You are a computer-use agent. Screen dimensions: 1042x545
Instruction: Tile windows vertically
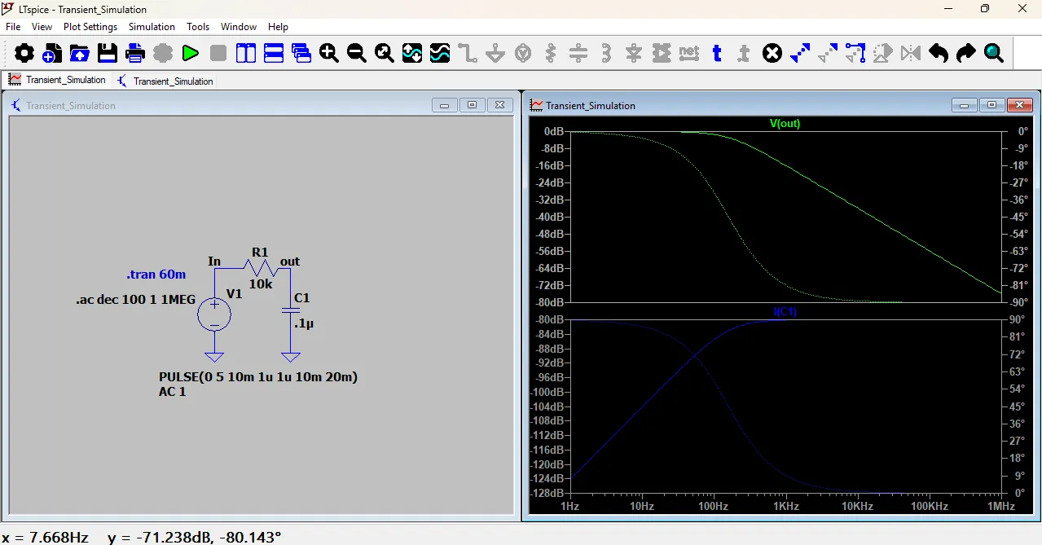click(246, 54)
